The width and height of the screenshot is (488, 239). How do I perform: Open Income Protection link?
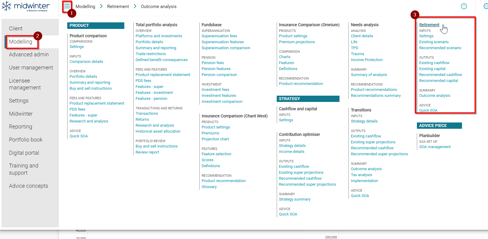(367, 60)
